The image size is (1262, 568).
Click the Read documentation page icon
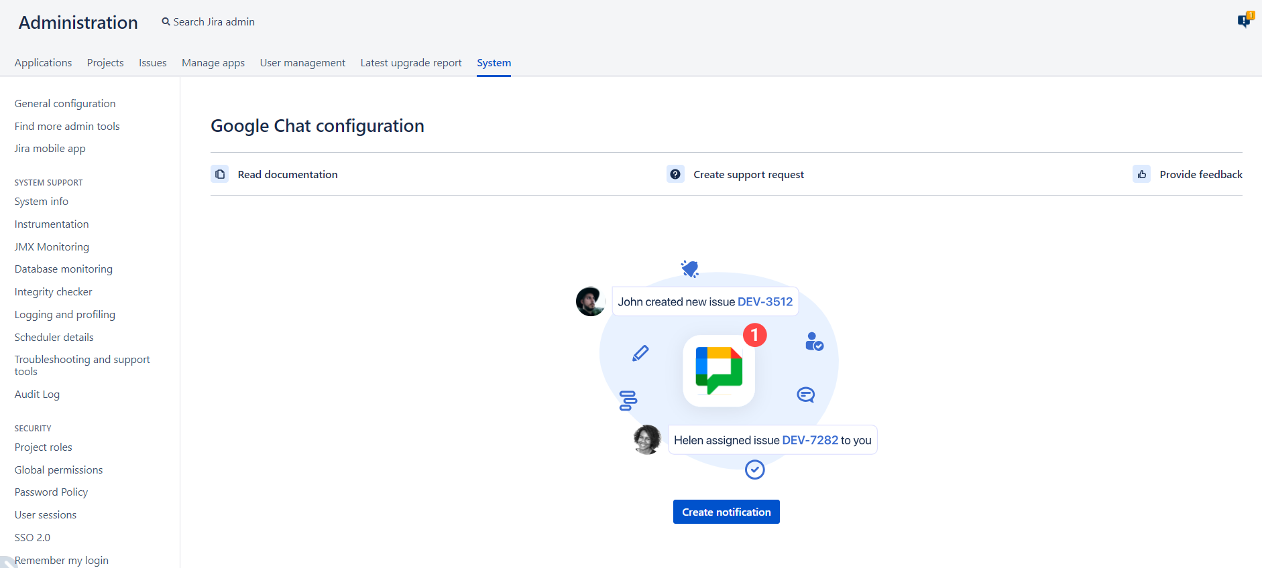pyautogui.click(x=220, y=174)
